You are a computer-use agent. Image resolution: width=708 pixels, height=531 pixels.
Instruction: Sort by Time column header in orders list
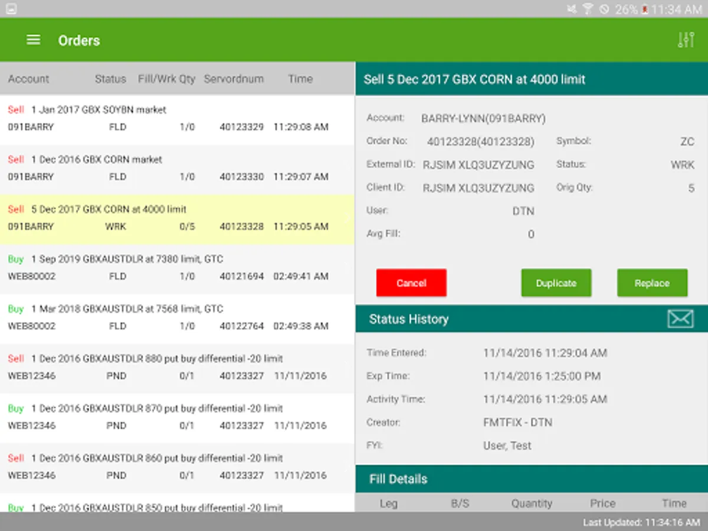click(x=300, y=78)
